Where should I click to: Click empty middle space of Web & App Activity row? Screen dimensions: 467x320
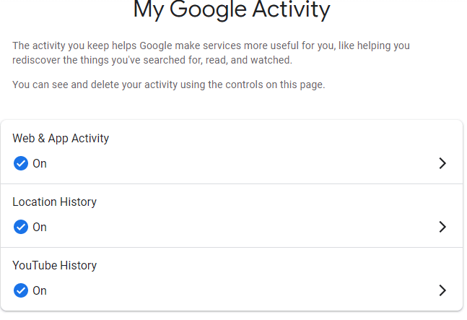tap(238, 152)
